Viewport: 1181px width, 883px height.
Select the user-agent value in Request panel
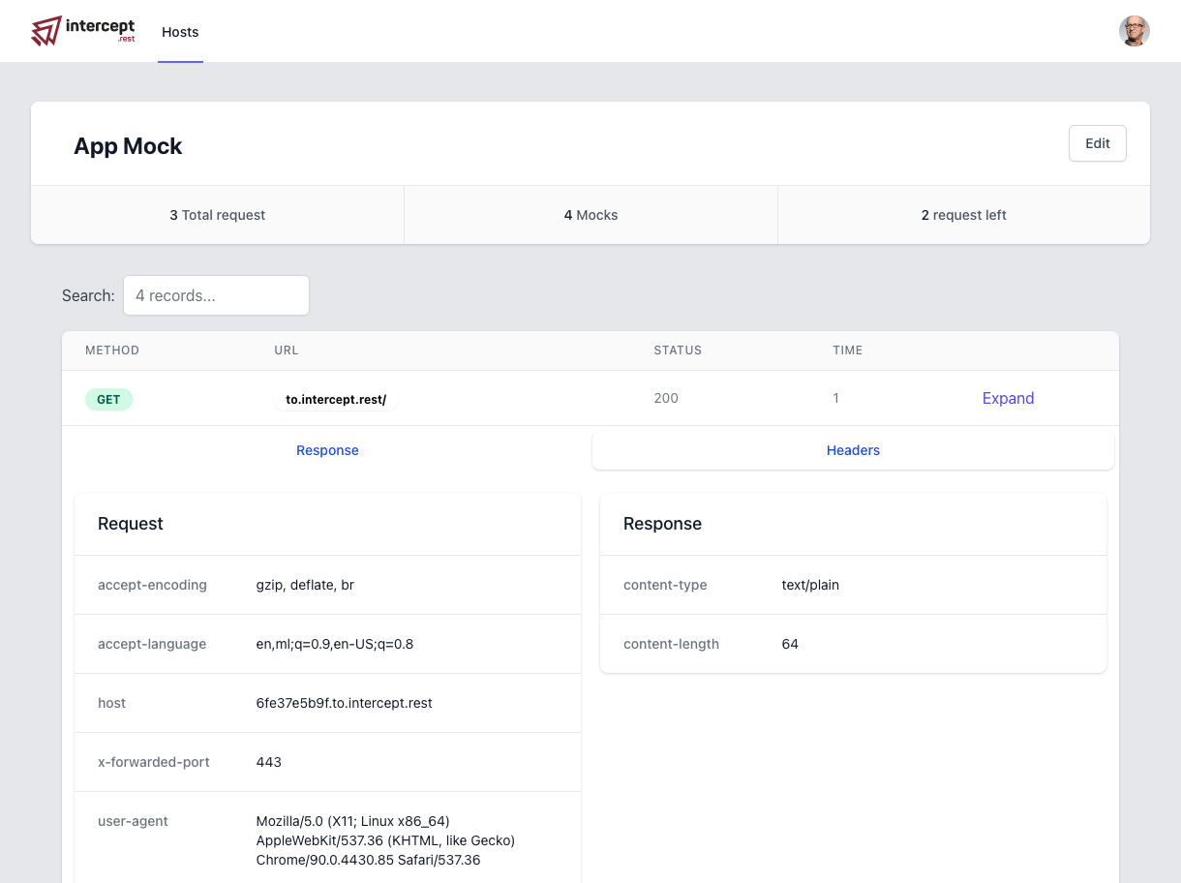coord(385,840)
